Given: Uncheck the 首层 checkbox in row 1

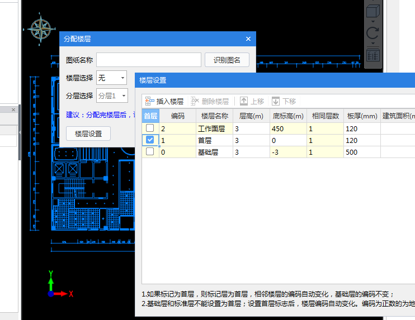Looking at the screenshot, I should tap(150, 140).
